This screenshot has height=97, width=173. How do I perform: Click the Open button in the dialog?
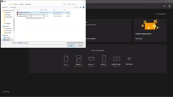coord(71,46)
